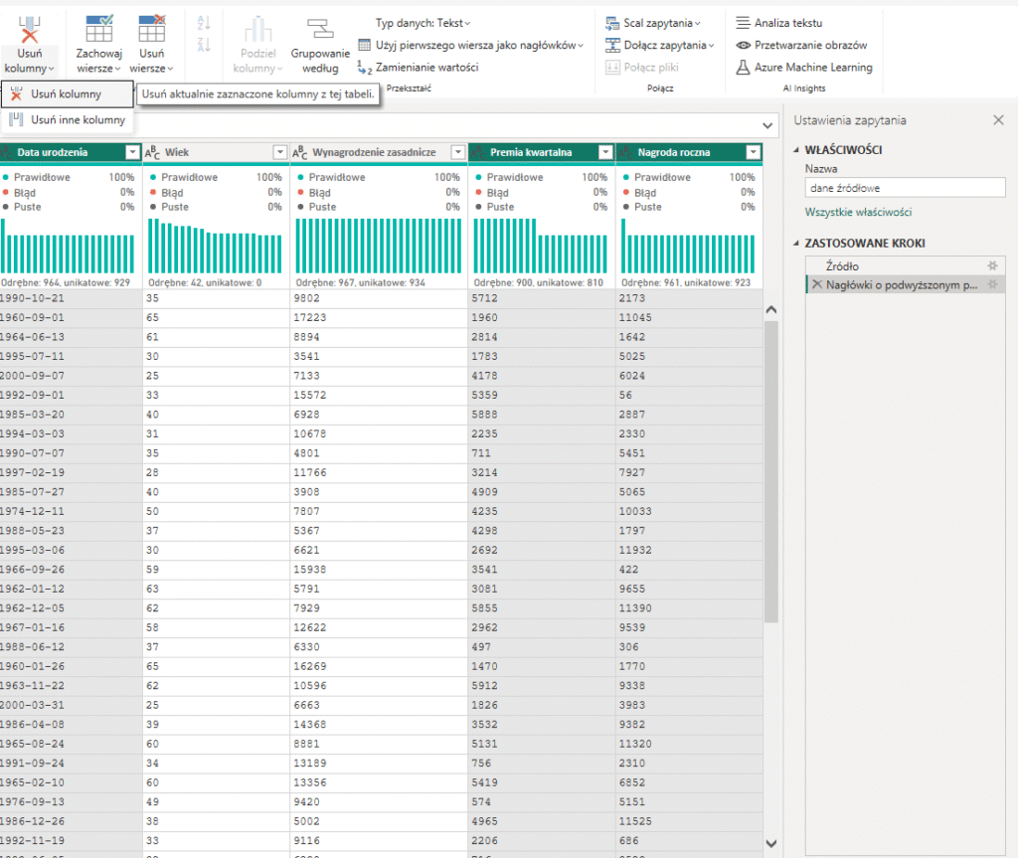Open the Azure Machine Learning tool
This screenshot has width=1018, height=858.
(803, 68)
